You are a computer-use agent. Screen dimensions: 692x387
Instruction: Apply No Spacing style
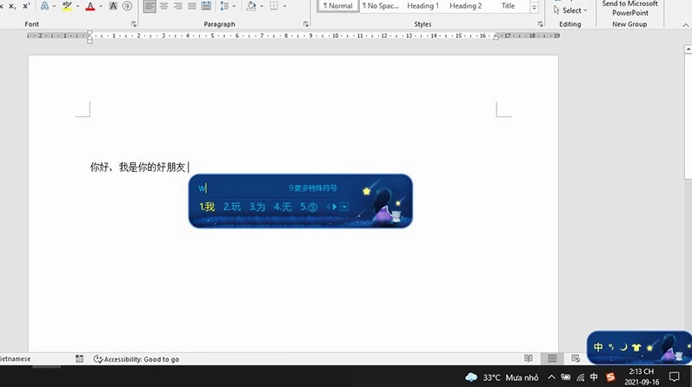(381, 6)
